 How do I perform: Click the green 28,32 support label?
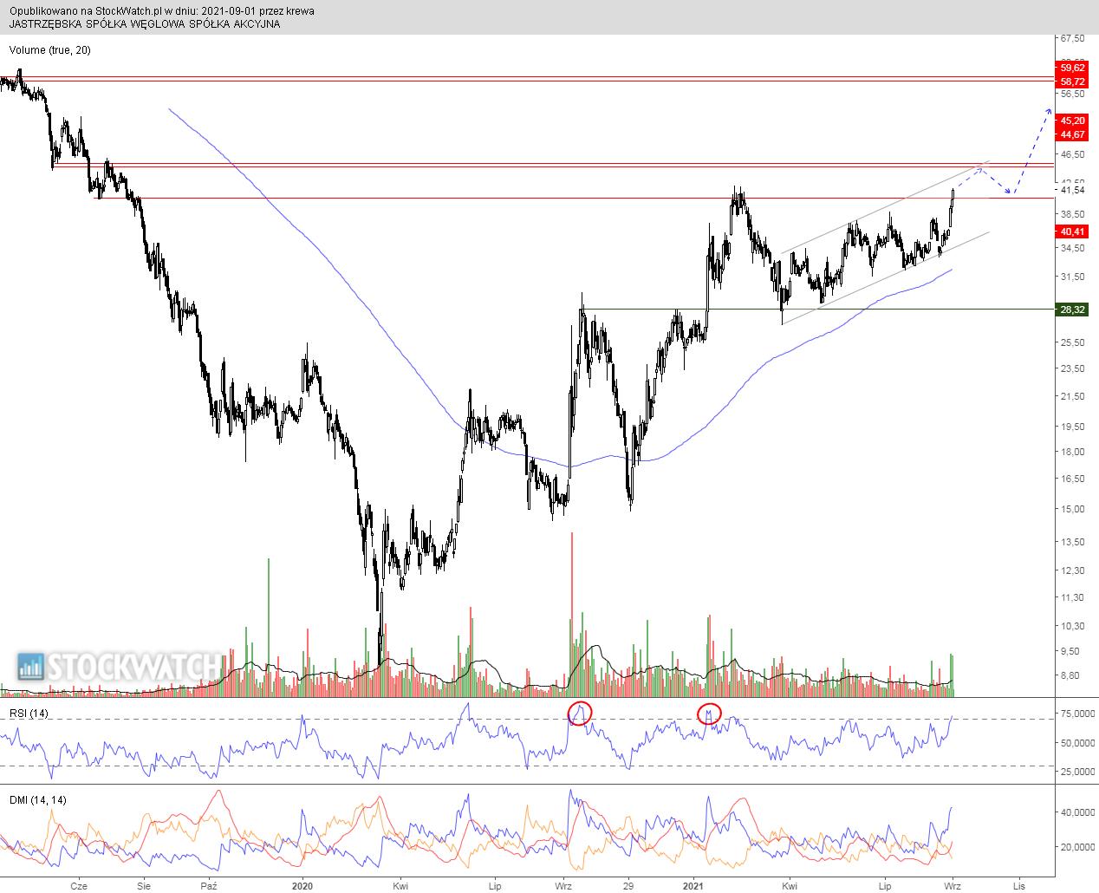1072,310
